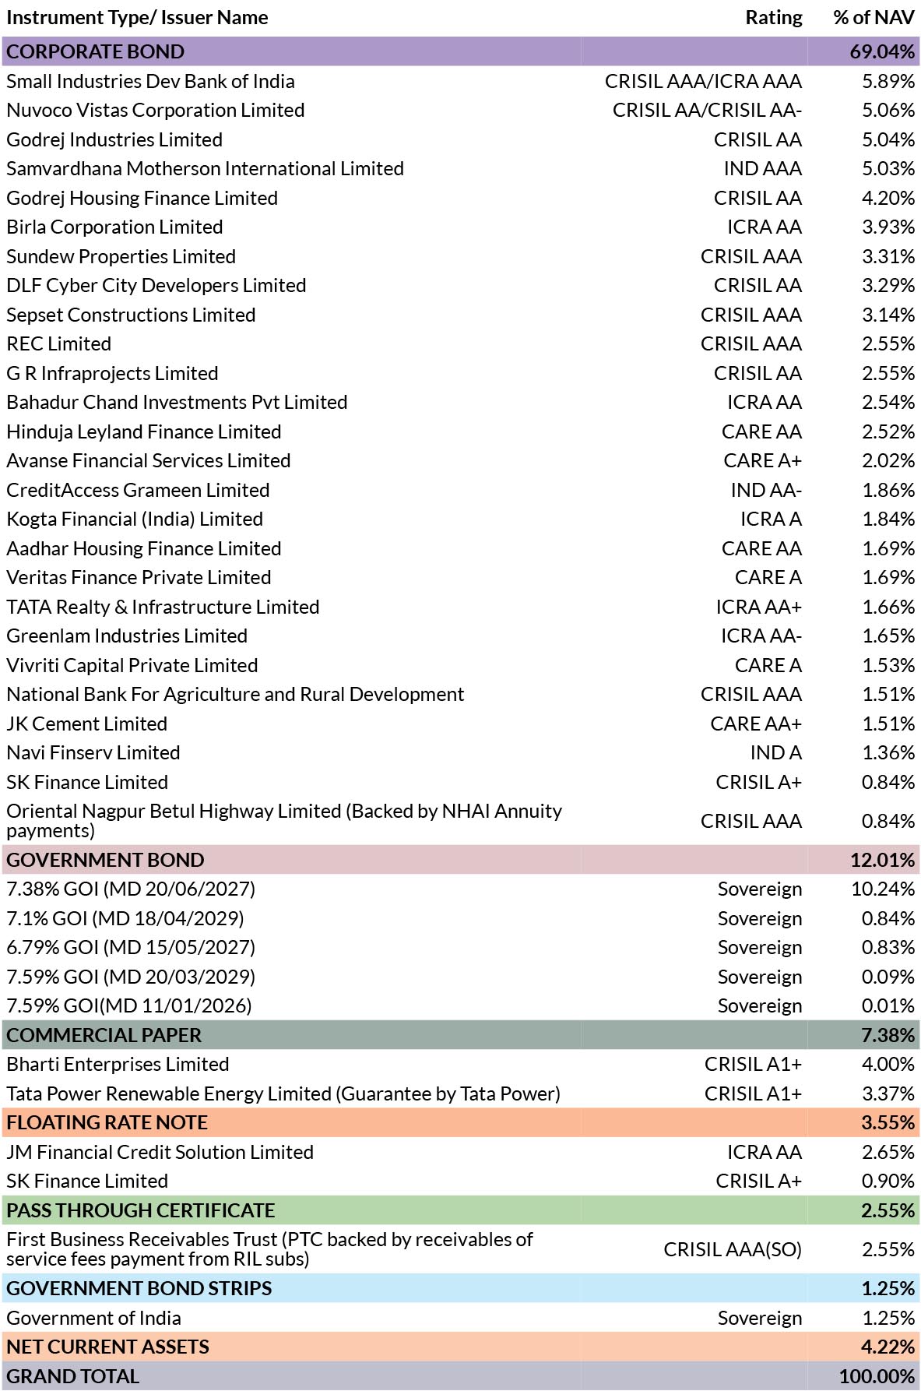Click the NET CURRENT ASSETS row
Viewport: 921px width, 1391px height.
460,1347
